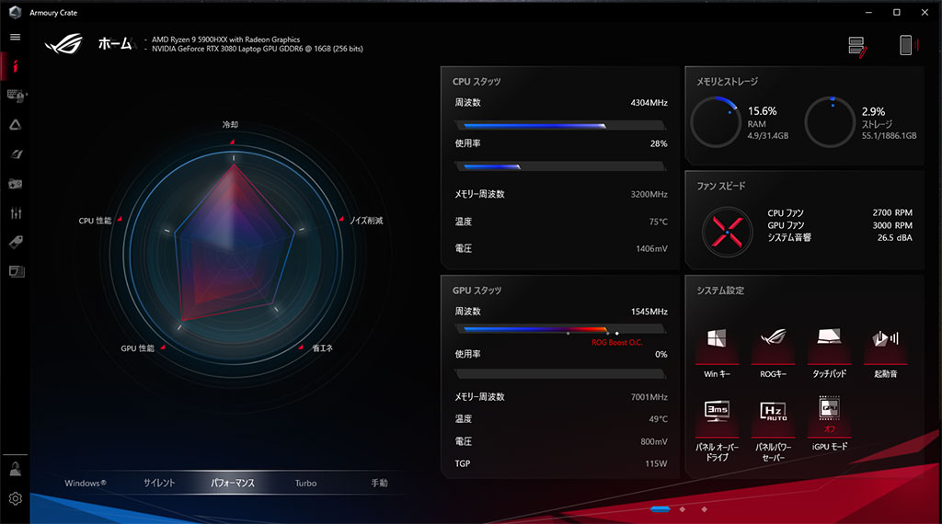Click the GPU 性能 label on radar chart
Viewport: 942px width, 524px height.
pyautogui.click(x=138, y=348)
